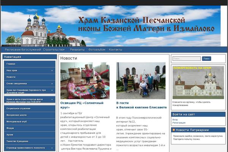Open Реквизиты in the top menu

click(77, 50)
